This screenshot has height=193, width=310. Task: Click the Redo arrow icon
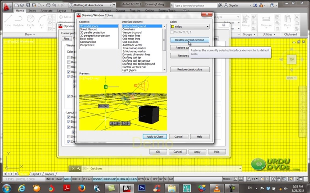[x=63, y=5]
